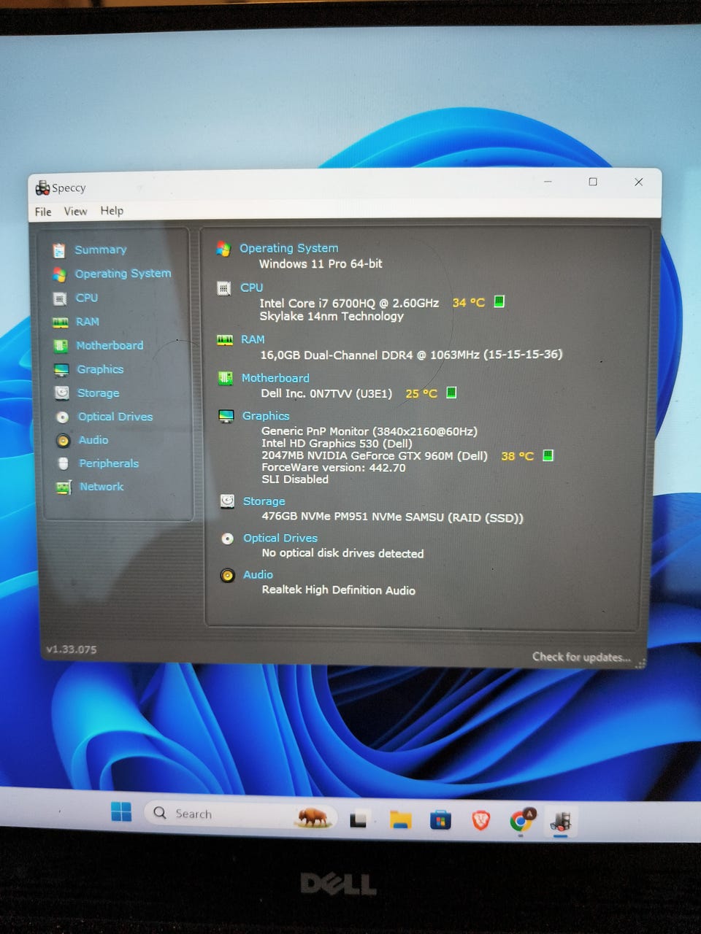
Task: Click the 34 °C CPU temperature value
Action: click(x=469, y=302)
